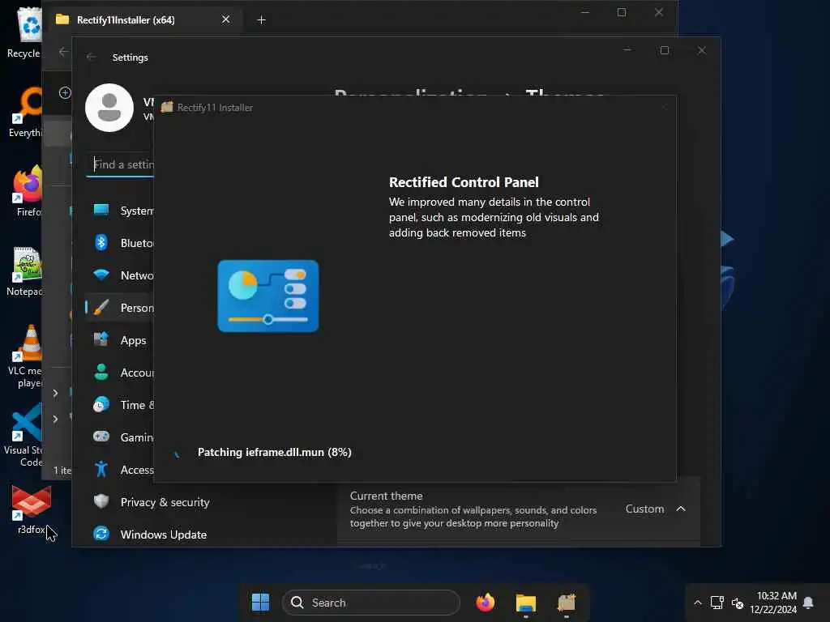Open Firefox from the taskbar

485,603
